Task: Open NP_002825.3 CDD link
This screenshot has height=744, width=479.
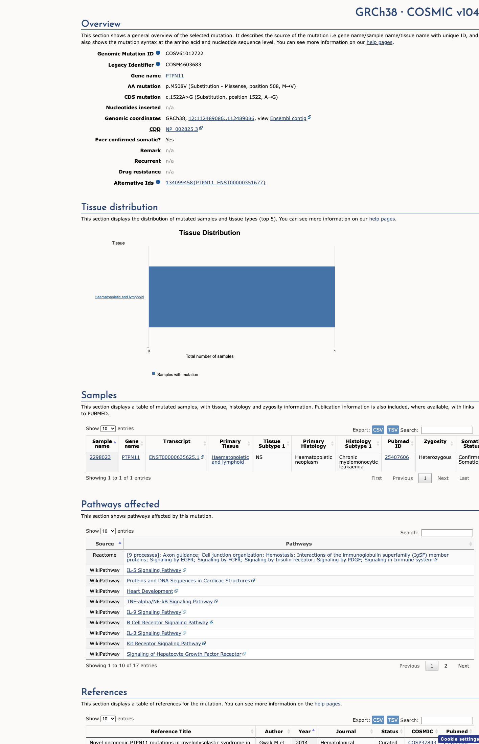Action: click(x=182, y=129)
